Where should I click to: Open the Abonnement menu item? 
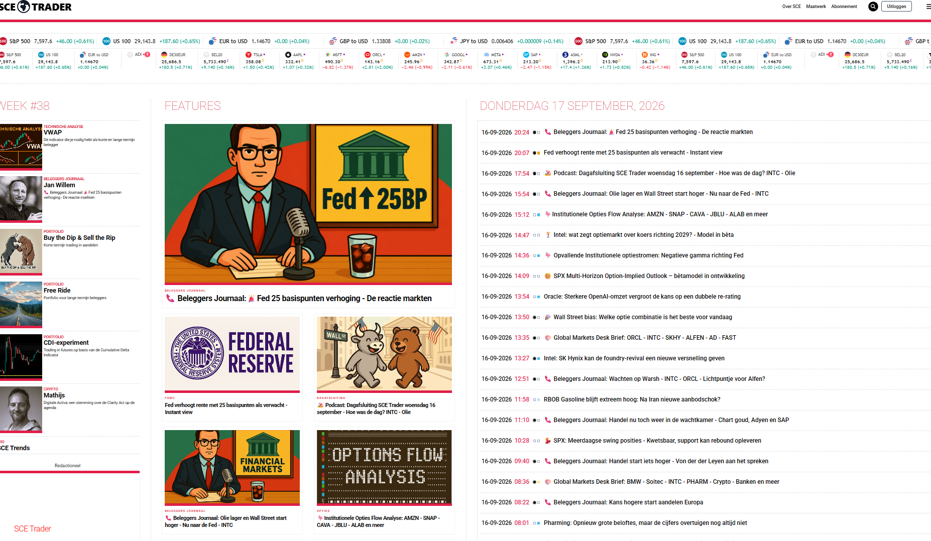tap(844, 7)
